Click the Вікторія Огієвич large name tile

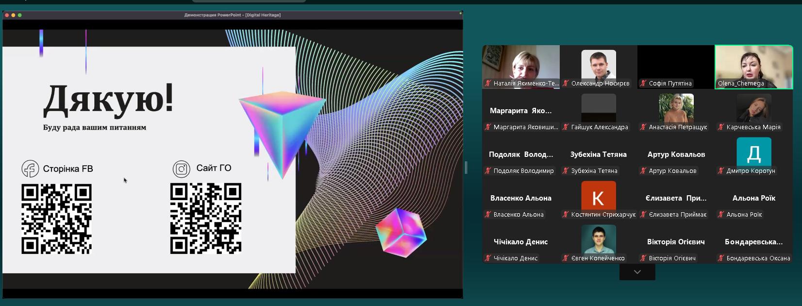pos(676,242)
